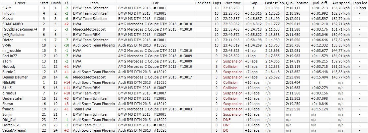Click the +14 position change for Nilski98
This screenshot has width=368, height=133.
click(66, 82)
